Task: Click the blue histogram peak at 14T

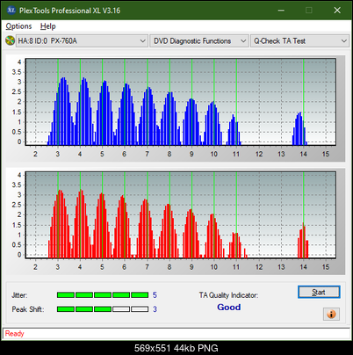Action: [x=299, y=128]
